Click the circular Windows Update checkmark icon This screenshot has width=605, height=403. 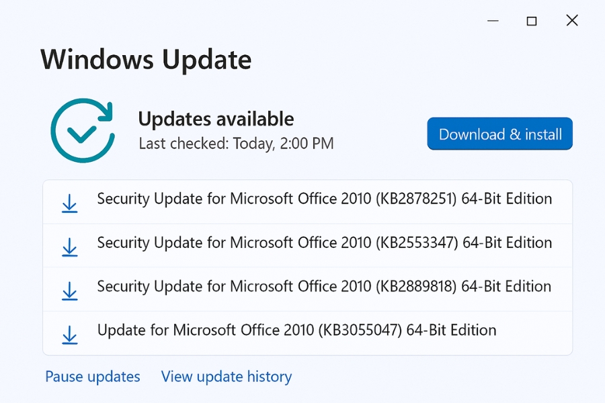82,129
